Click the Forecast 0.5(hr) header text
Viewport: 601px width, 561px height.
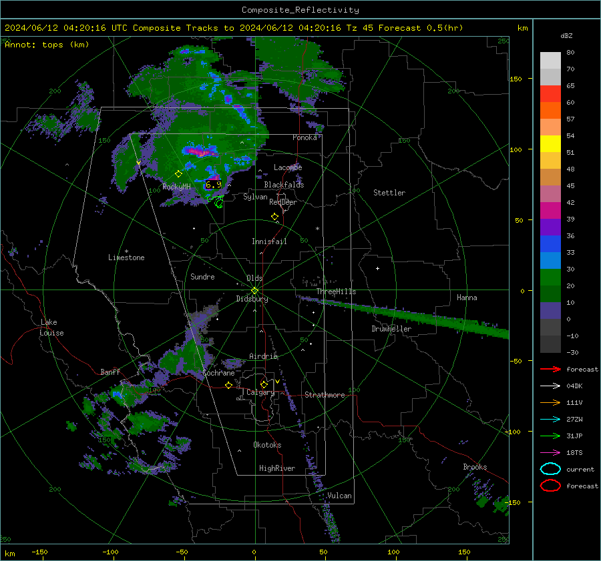click(421, 28)
